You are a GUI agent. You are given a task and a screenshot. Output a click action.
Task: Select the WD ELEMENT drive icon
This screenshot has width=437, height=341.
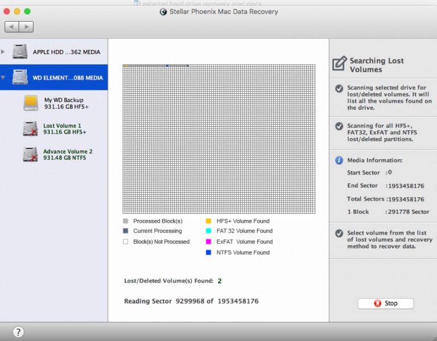tap(20, 77)
